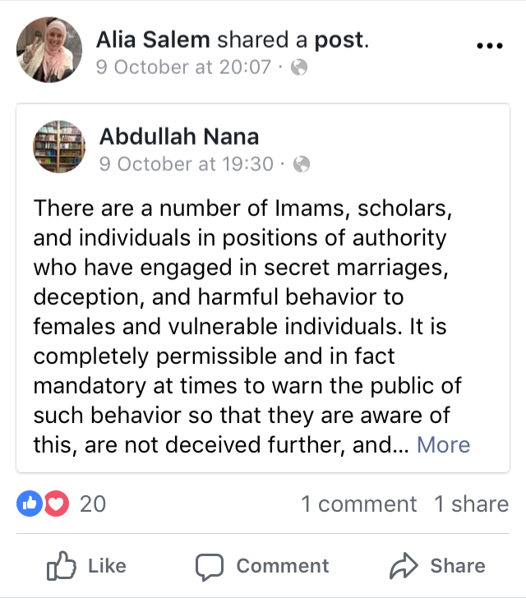526x598 pixels.
Task: Open the original shared 'post' link
Action: (x=339, y=40)
